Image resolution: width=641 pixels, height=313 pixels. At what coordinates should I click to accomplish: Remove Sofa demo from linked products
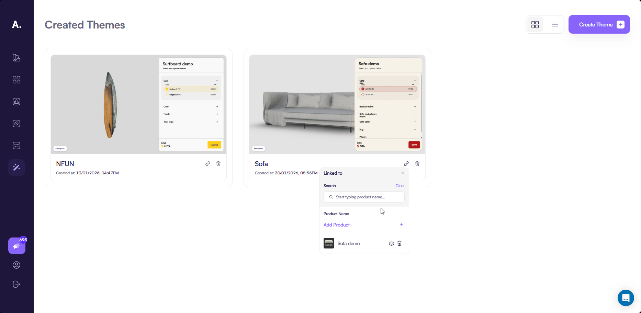click(x=399, y=243)
